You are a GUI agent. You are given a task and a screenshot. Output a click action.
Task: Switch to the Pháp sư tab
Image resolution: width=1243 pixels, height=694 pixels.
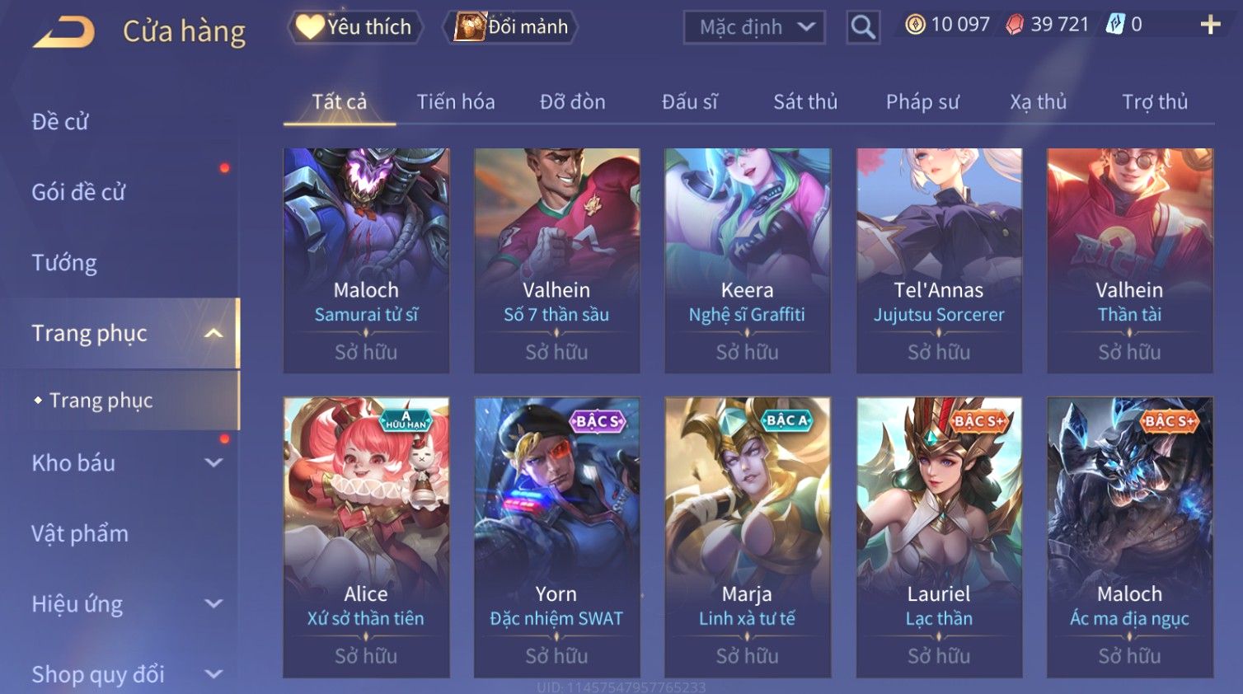pos(922,101)
